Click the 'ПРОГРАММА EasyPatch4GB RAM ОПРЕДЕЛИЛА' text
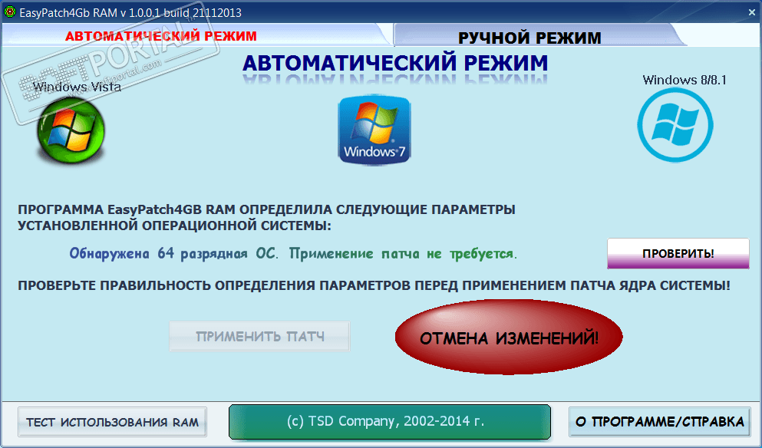The height and width of the screenshot is (448, 762). [266, 217]
